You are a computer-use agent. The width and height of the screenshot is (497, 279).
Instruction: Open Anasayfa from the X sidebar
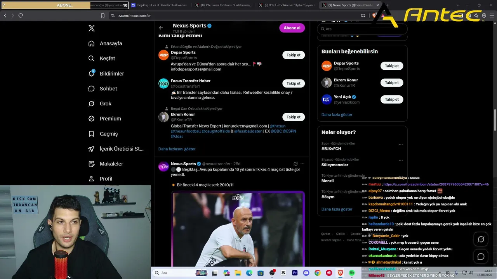[105, 43]
